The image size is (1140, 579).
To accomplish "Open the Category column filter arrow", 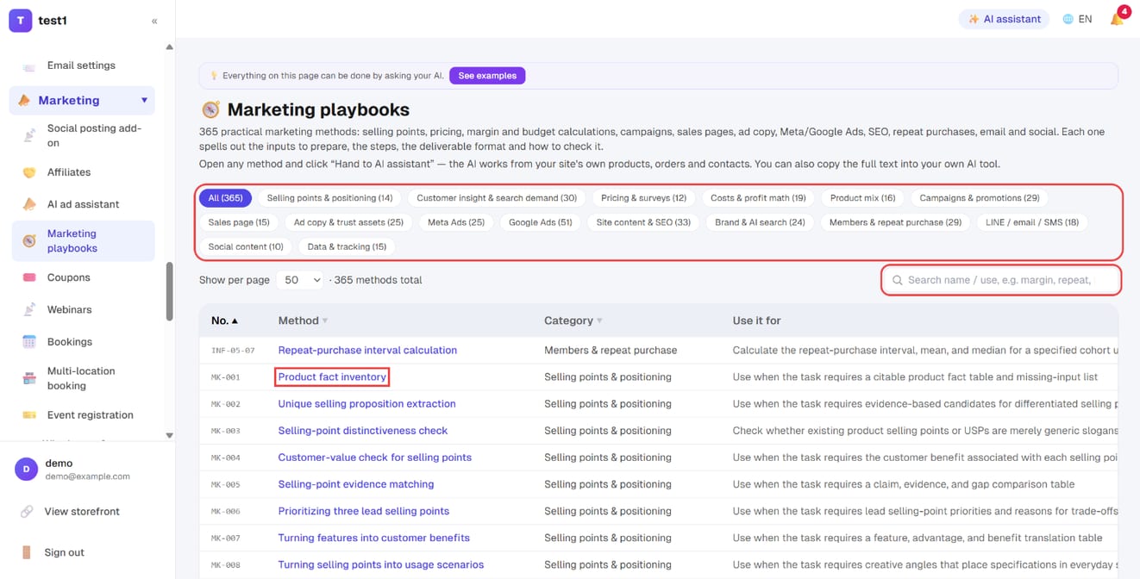I will (x=599, y=321).
